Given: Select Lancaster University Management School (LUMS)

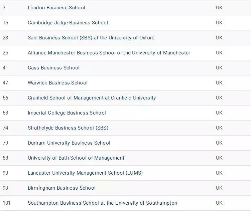Looking at the screenshot, I should [x=85, y=173].
